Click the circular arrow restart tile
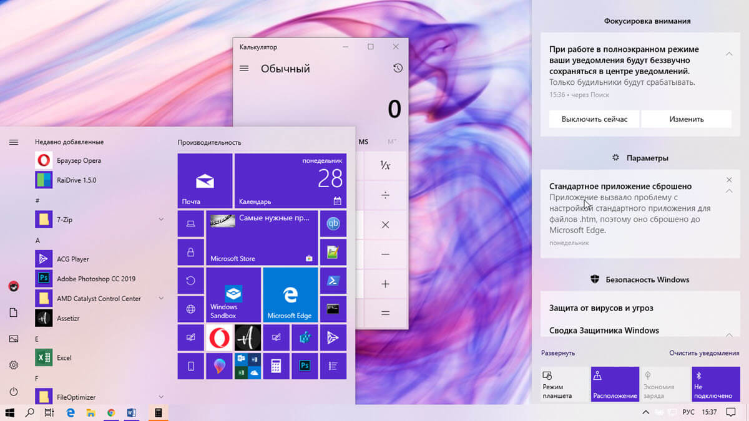This screenshot has height=421, width=749. tap(190, 281)
